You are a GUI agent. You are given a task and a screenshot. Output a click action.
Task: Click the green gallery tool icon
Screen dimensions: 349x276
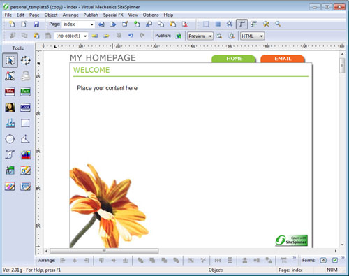click(x=10, y=170)
